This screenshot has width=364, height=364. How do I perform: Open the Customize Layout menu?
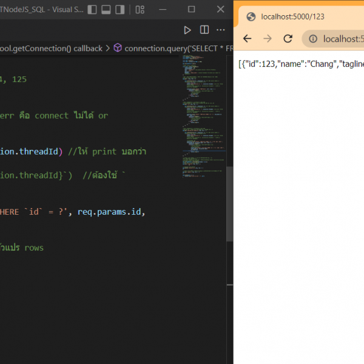pos(140,10)
